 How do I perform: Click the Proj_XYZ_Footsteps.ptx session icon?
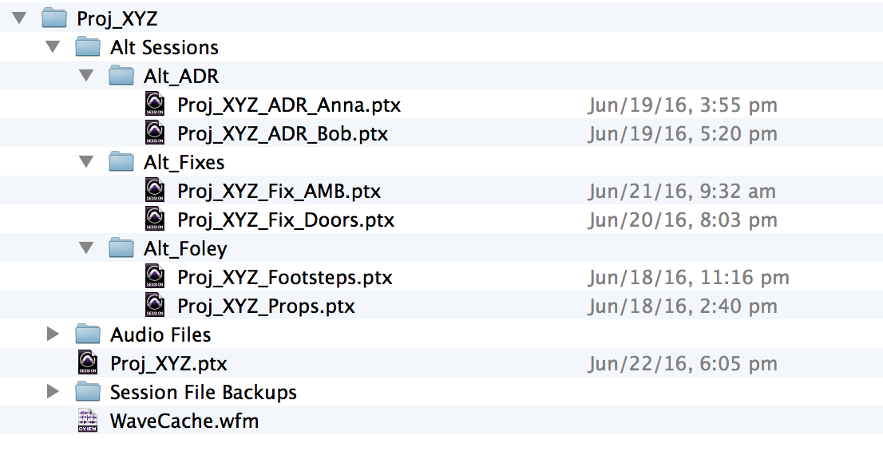(x=156, y=277)
